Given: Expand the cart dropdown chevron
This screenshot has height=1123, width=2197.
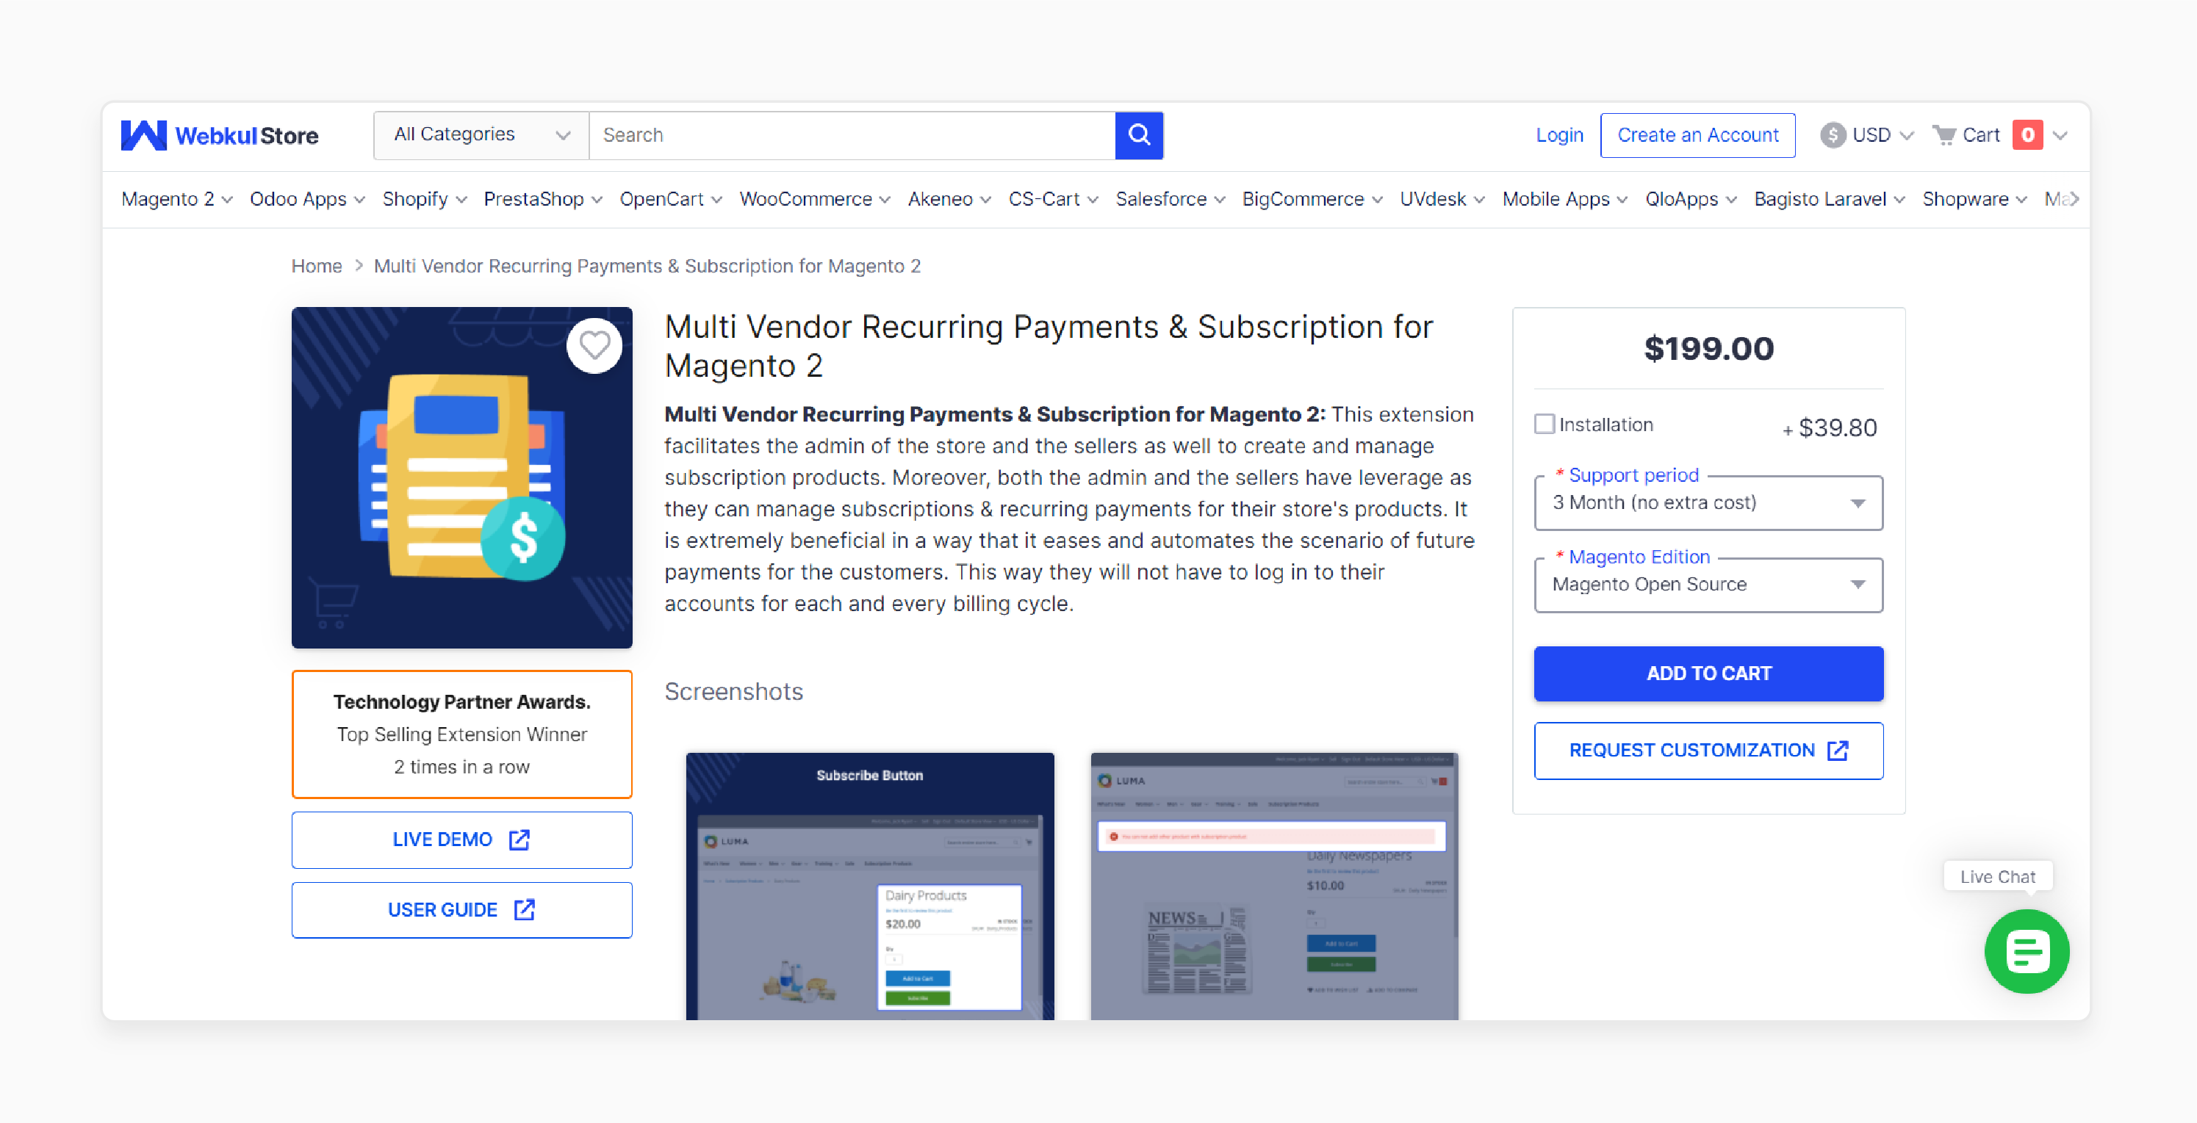Looking at the screenshot, I should [2060, 134].
